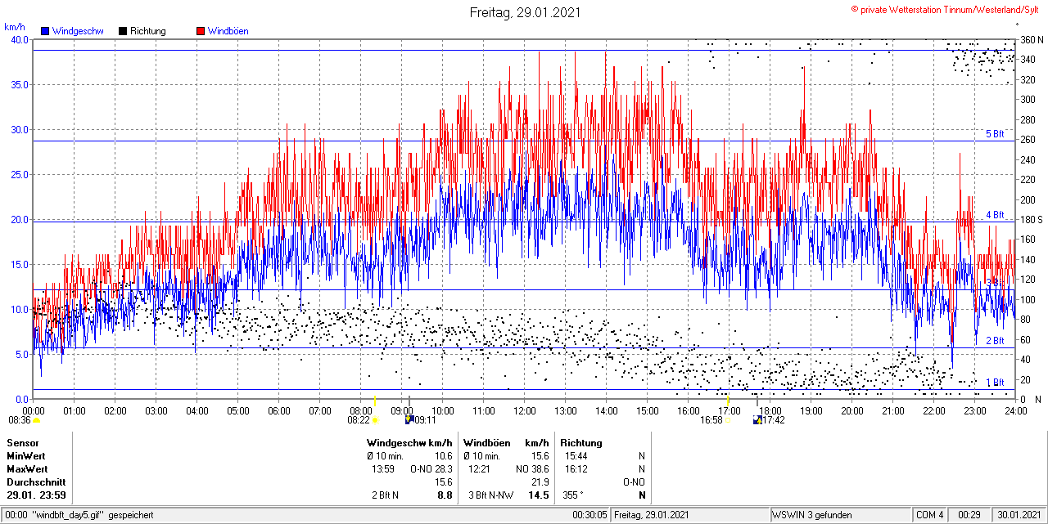Click the average gust value 21.9
This screenshot has width=1048, height=524.
coord(540,482)
